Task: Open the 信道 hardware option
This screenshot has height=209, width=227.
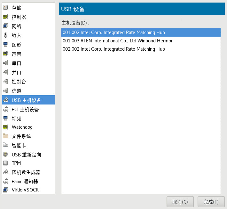Action: 29,91
